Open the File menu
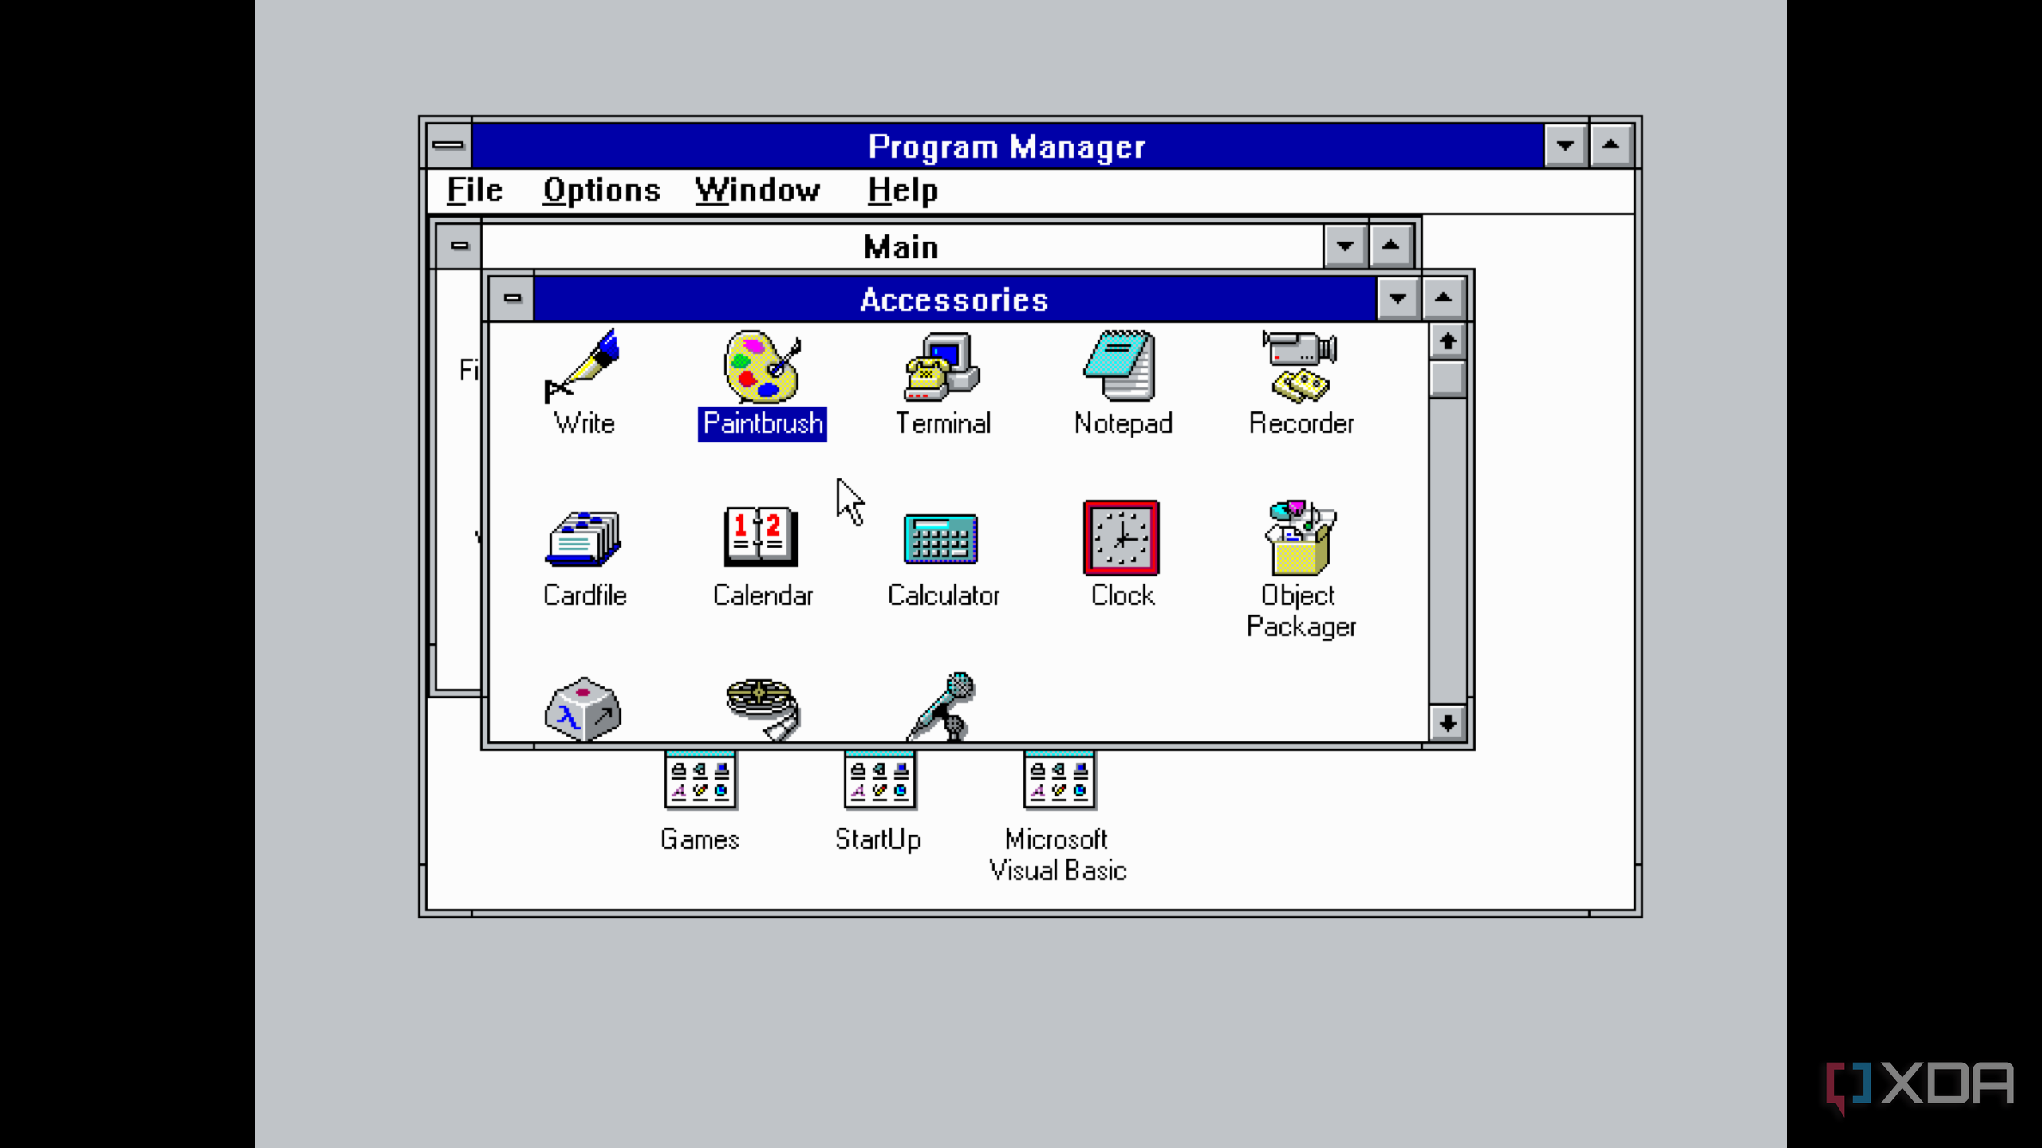The width and height of the screenshot is (2042, 1148). point(474,191)
